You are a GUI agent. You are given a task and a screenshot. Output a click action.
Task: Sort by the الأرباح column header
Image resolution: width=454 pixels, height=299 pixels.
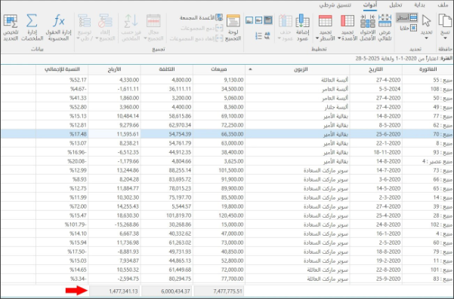click(x=114, y=69)
